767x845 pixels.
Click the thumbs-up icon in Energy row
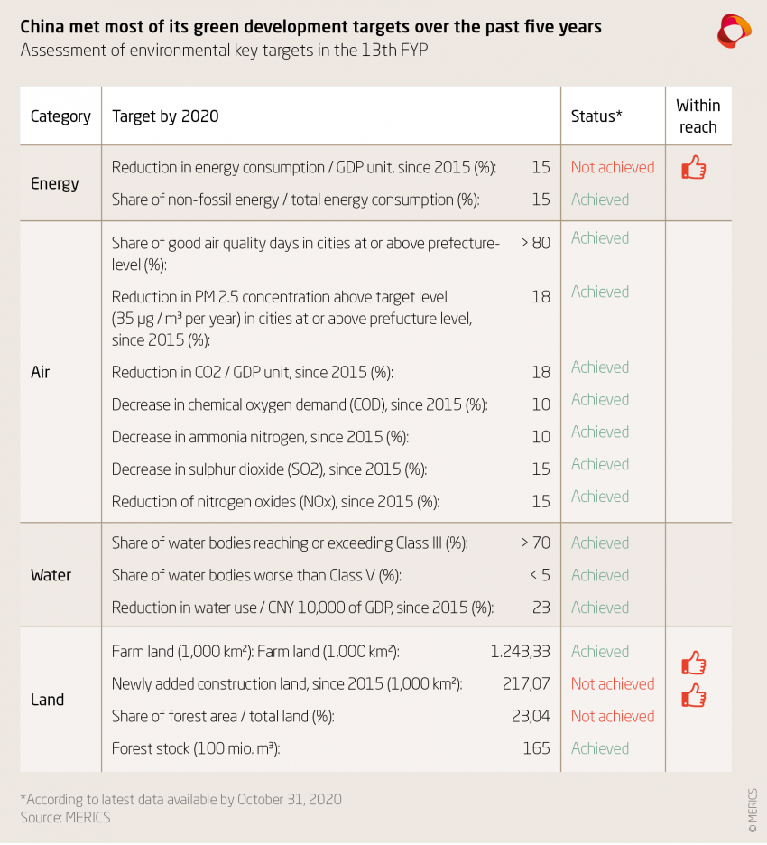(x=693, y=167)
